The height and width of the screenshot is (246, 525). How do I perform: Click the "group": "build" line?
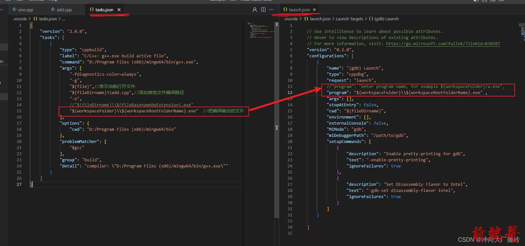80,160
